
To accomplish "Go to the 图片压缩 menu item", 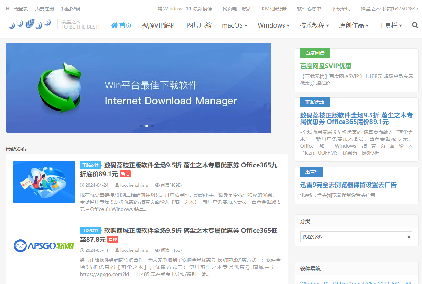I will (x=199, y=25).
